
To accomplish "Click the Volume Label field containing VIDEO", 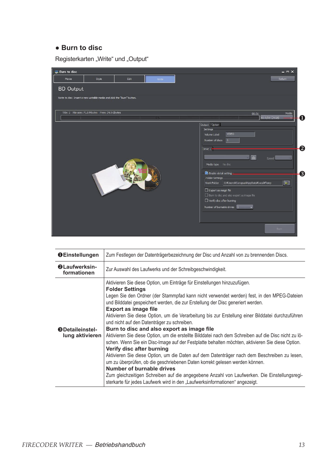I will (240, 134).
